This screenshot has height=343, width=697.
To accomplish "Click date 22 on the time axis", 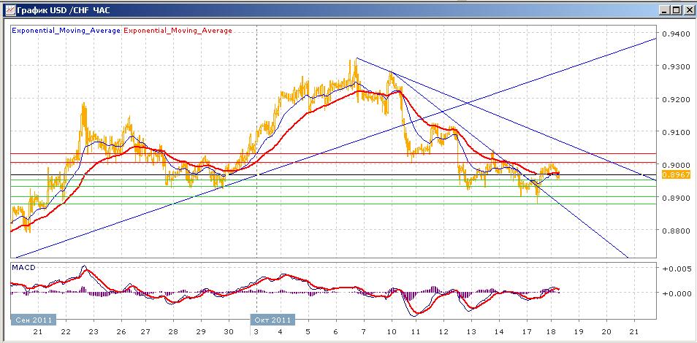I will [66, 332].
